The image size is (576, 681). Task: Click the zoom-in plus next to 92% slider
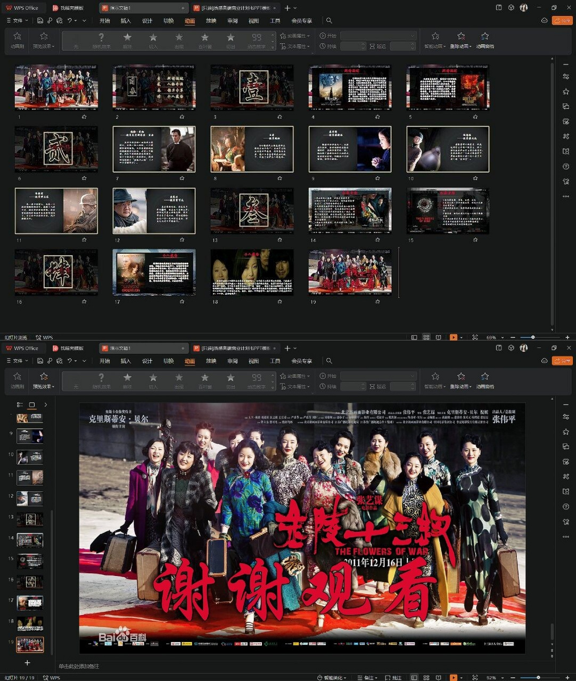pos(567,678)
